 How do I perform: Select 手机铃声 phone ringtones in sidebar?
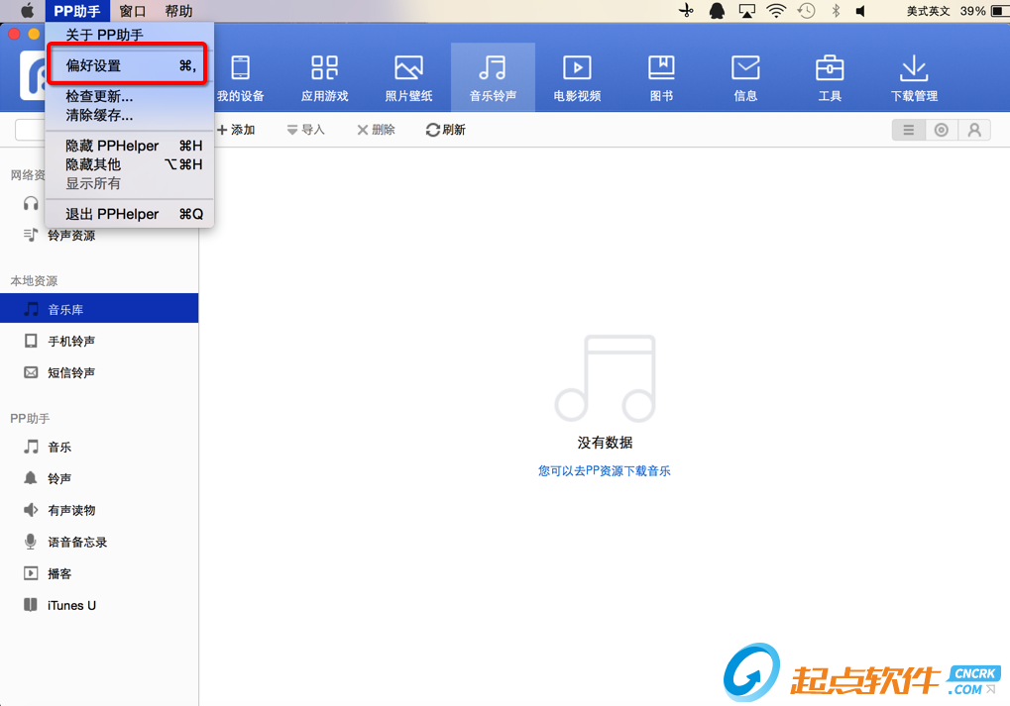[99, 341]
